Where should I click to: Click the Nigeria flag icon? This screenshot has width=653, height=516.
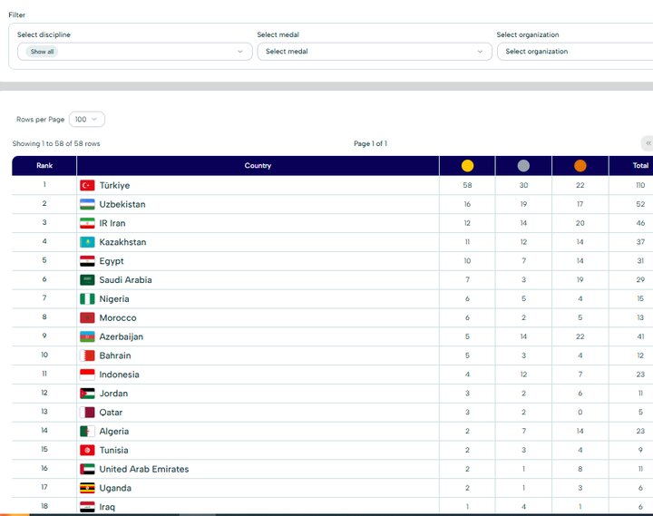pos(87,299)
